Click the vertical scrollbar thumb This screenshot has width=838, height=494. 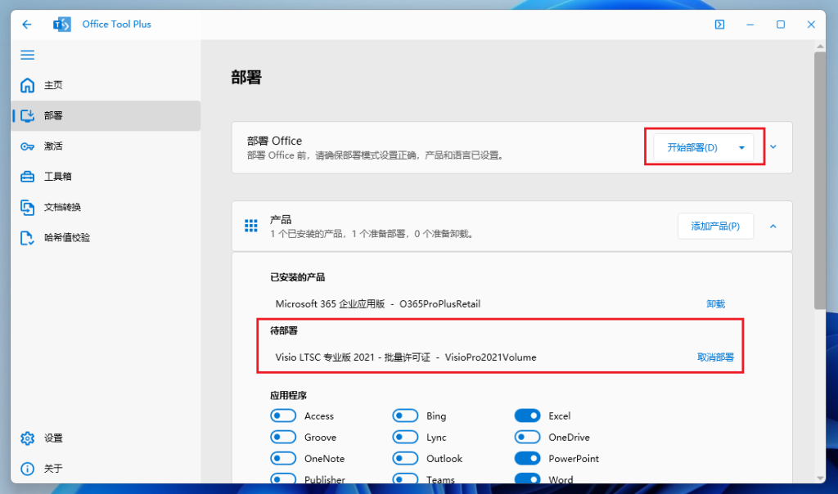point(820,181)
